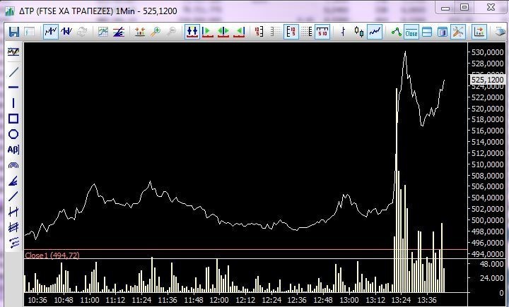Click the fit-bars compress arrows icon

(x=140, y=32)
